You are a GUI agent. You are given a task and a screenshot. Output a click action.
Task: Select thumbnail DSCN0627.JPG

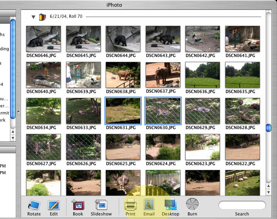pos(44,147)
